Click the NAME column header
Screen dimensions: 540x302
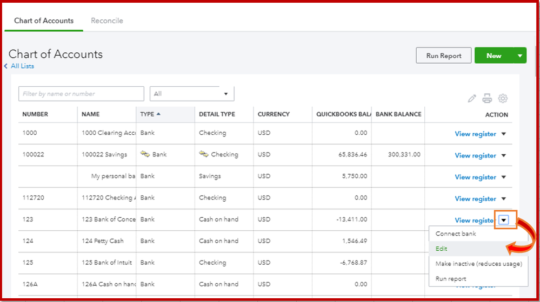91,114
